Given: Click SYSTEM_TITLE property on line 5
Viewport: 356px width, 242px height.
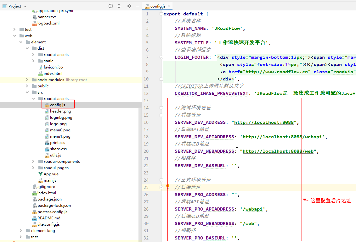Looking at the screenshot, I should (192, 43).
